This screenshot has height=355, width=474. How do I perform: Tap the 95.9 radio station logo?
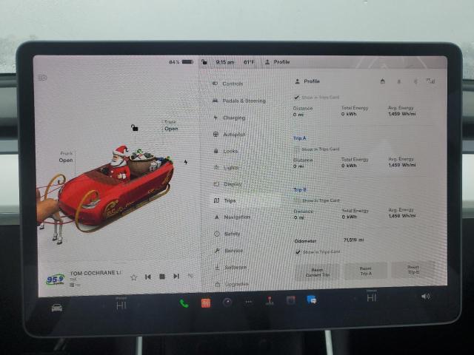[56, 280]
